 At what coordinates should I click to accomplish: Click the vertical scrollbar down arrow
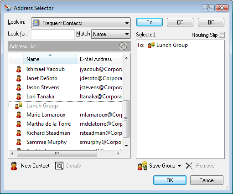point(126,146)
